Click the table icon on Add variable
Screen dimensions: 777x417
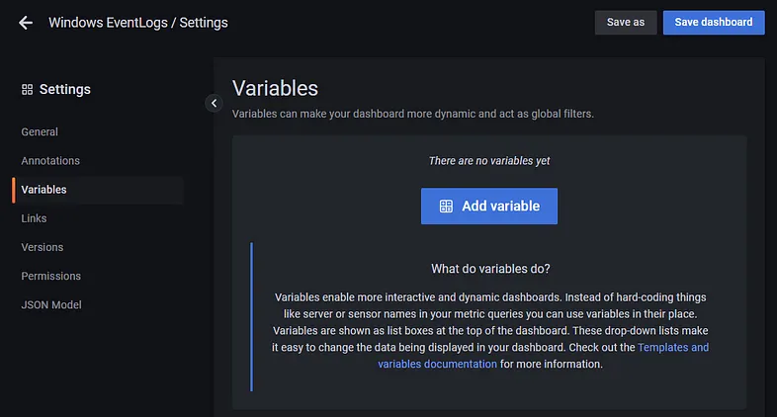pyautogui.click(x=446, y=207)
